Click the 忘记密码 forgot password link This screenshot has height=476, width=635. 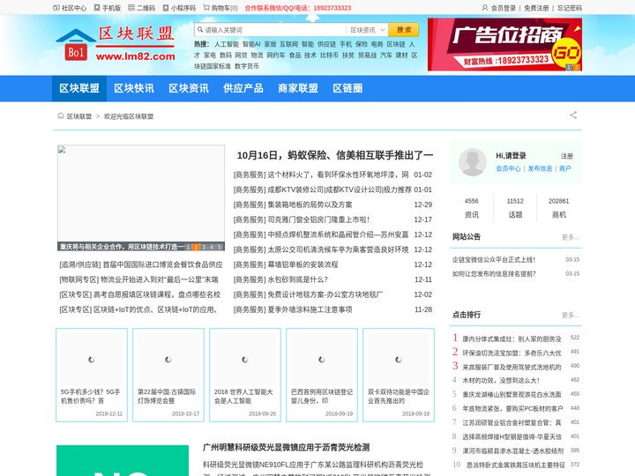pos(570,8)
